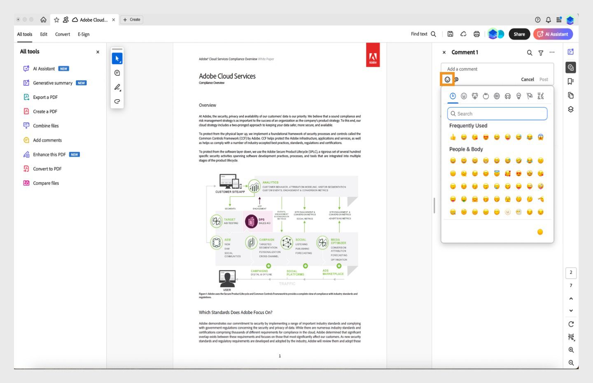This screenshot has height=383, width=593.
Task: Open the Objects emoji category (light bulb)
Action: (x=519, y=96)
